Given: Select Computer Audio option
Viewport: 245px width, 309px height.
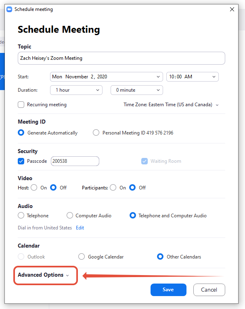Looking at the screenshot, I should tap(70, 215).
